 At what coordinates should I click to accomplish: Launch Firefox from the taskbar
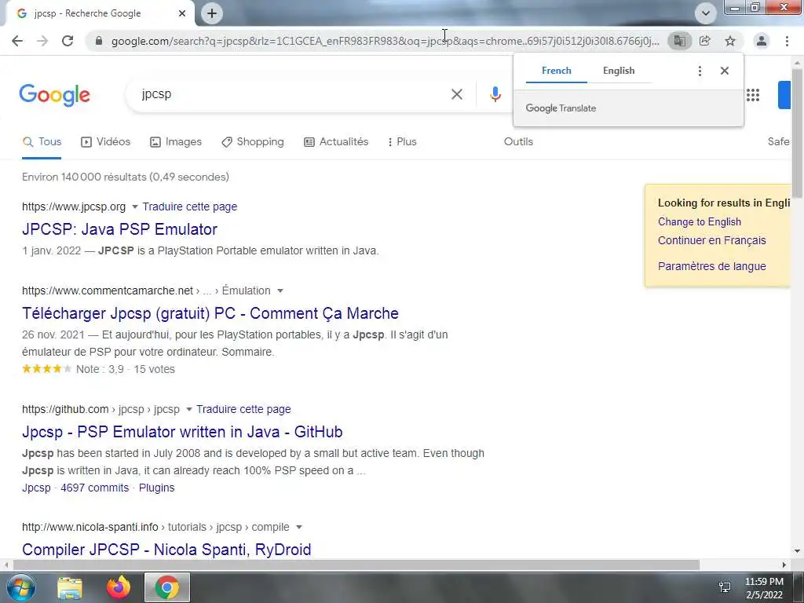[119, 587]
